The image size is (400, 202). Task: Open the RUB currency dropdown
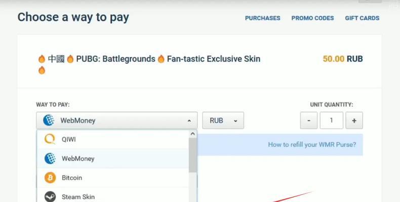[223, 120]
